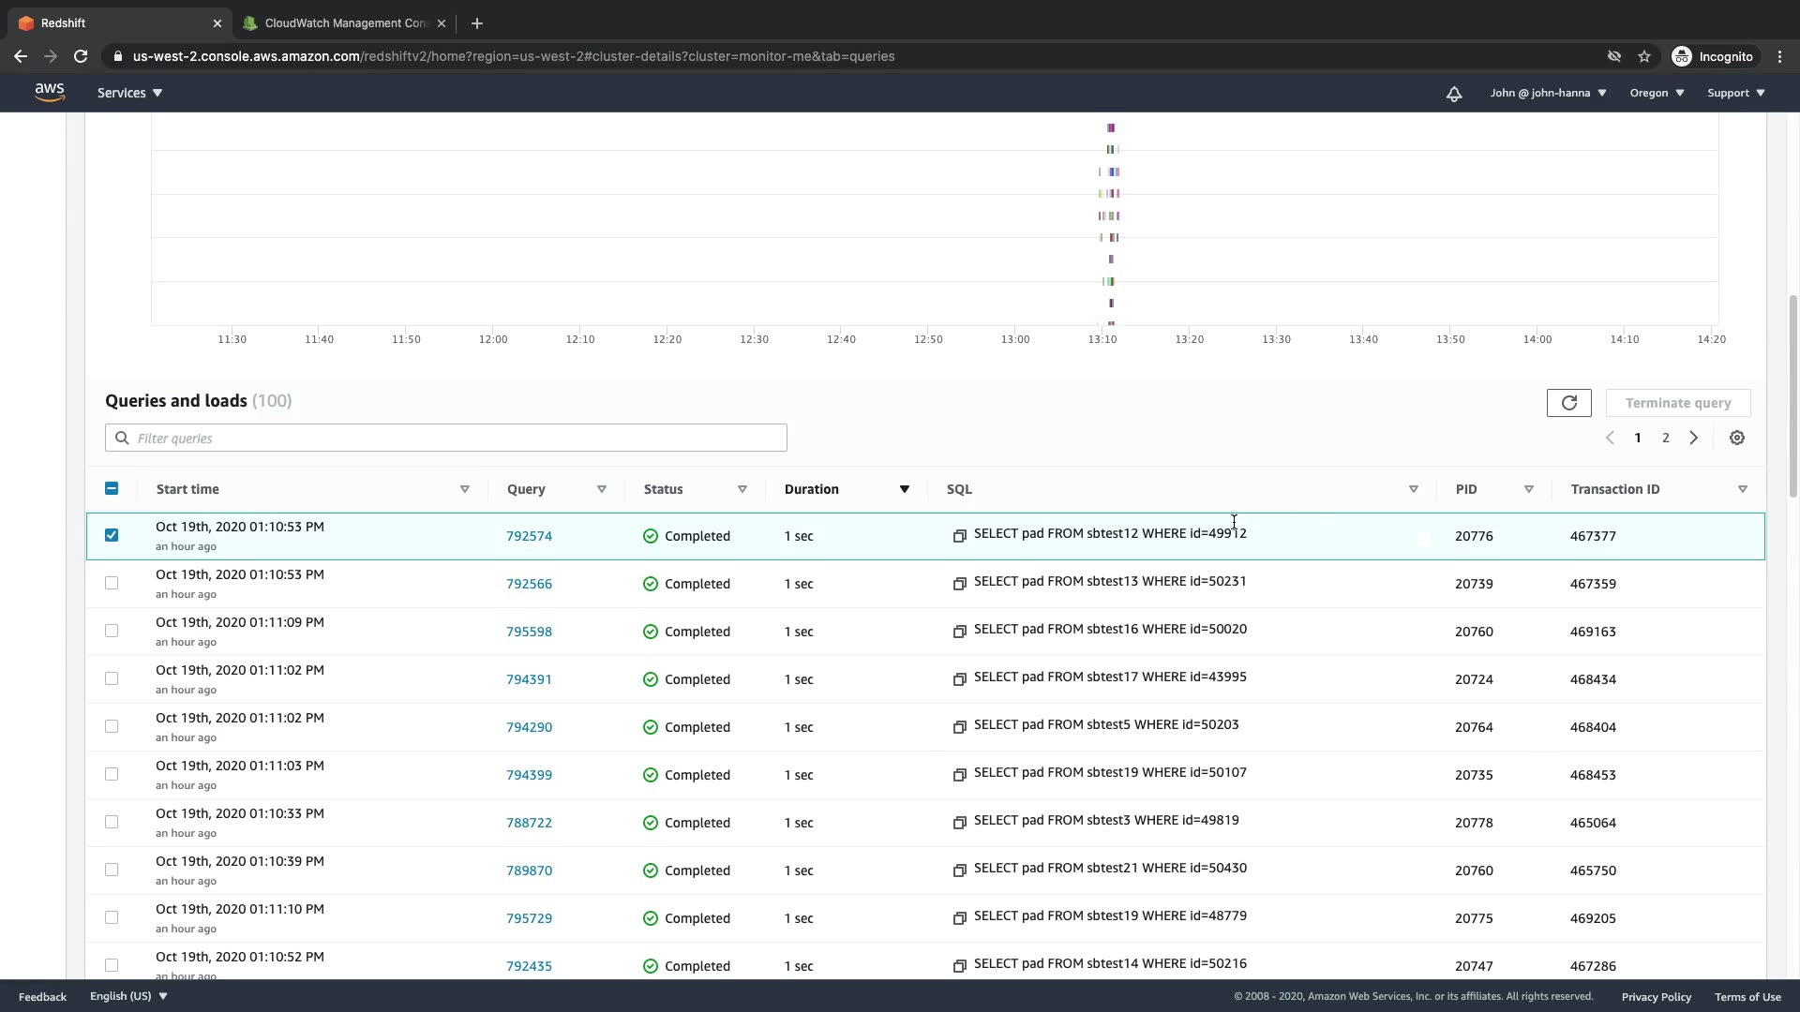Switch to CloudWatch Management Console tab
The width and height of the screenshot is (1800, 1012).
(x=344, y=23)
